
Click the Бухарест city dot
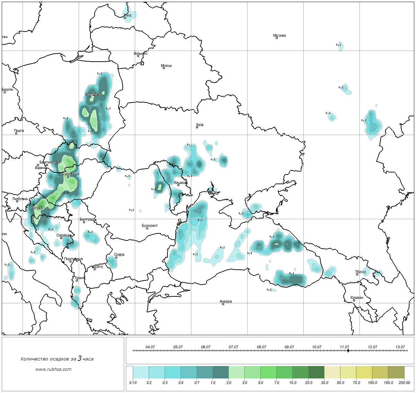147,228
